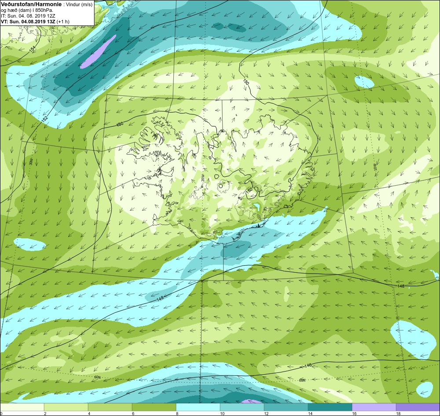Screen dimensions: 440x416
Task: Click the pale cyan 8–10 m/s legend swatch
Action: pos(198,407)
